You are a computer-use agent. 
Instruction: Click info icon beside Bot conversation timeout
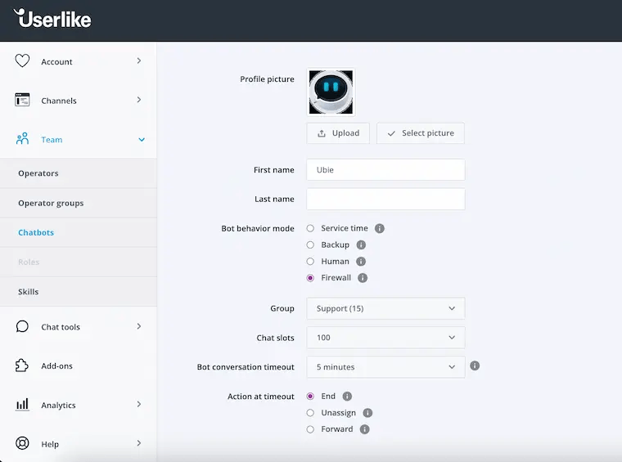pyautogui.click(x=475, y=366)
